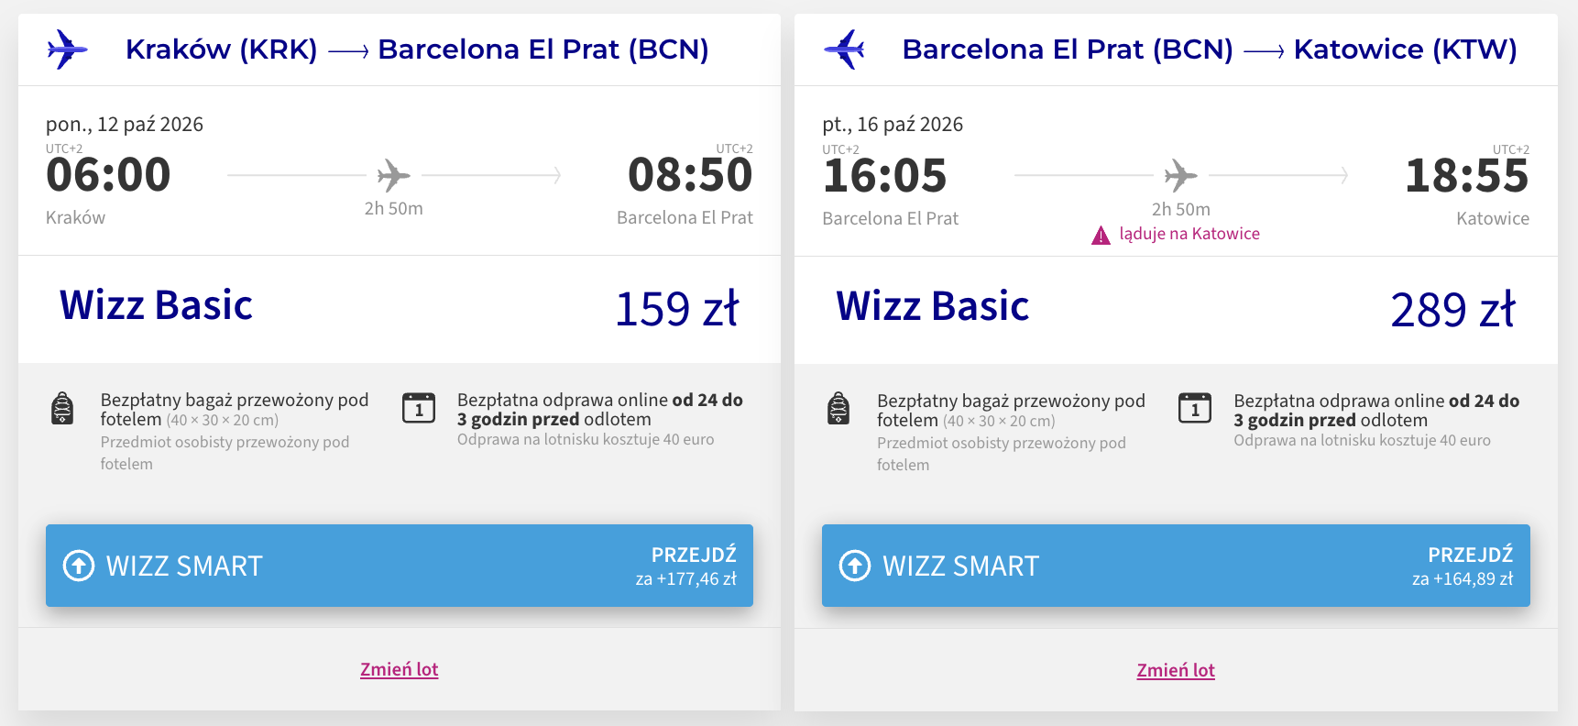Select the Wizz Basic 289 zł fare
This screenshot has height=726, width=1578.
coord(1176,310)
